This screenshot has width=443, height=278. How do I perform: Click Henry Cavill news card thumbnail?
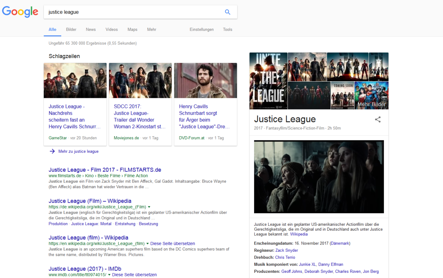(206, 81)
